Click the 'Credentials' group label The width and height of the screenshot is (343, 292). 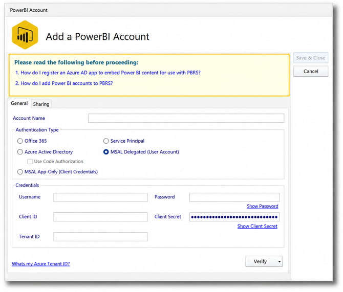click(x=27, y=185)
